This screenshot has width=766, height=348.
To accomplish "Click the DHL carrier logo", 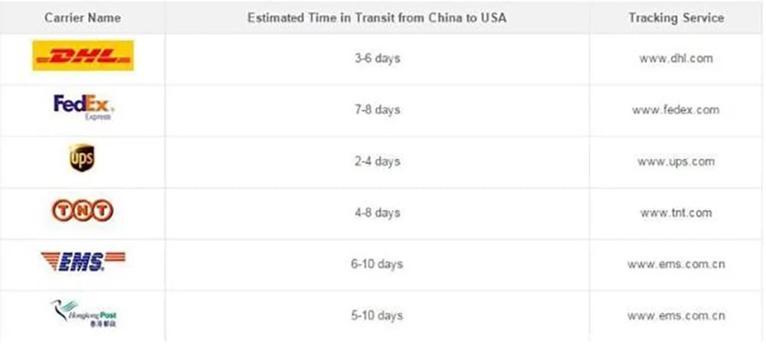I will pos(83,56).
